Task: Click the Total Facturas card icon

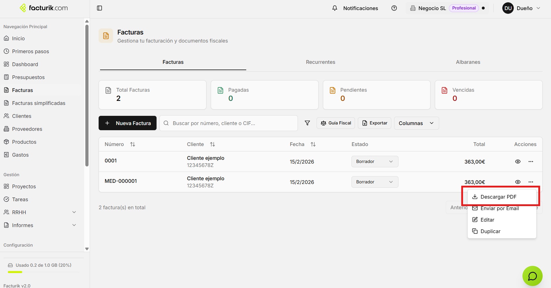Action: 108,90
